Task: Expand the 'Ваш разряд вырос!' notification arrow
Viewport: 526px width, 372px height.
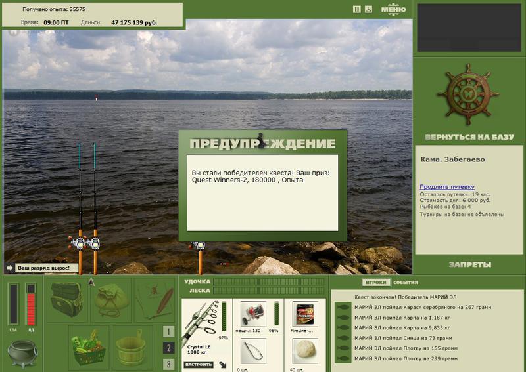Action: click(x=10, y=268)
